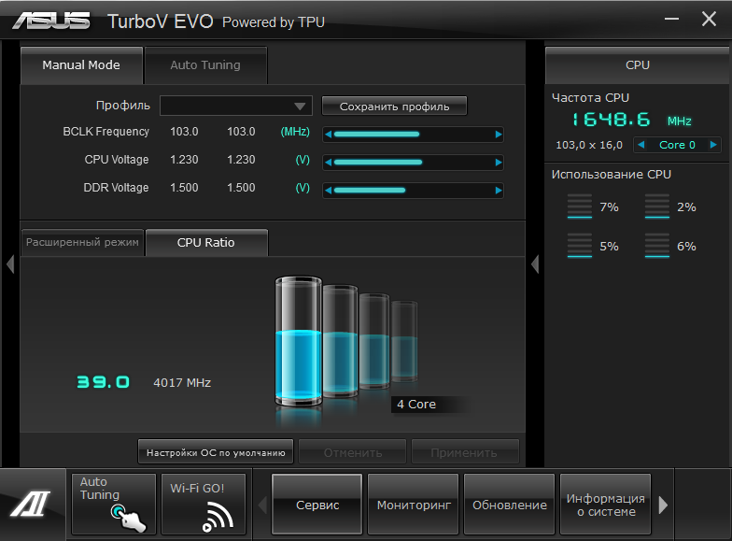
Task: Click Настройки ОС по умолчанию button
Action: click(216, 452)
